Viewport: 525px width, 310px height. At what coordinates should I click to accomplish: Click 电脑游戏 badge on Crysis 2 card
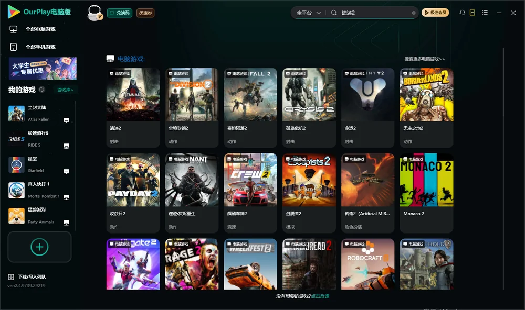296,73
